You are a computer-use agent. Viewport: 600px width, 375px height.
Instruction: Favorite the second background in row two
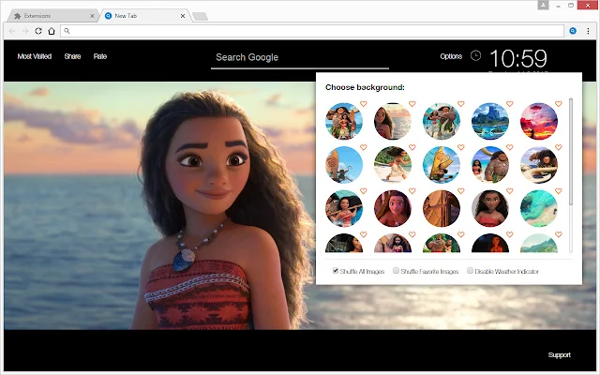(x=412, y=147)
